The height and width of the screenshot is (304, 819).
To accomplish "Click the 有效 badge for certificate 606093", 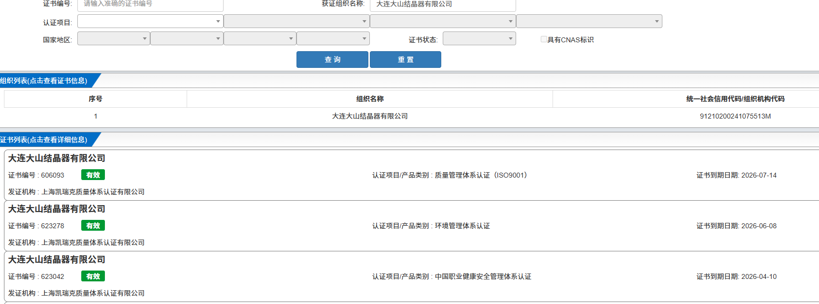I will 93,175.
